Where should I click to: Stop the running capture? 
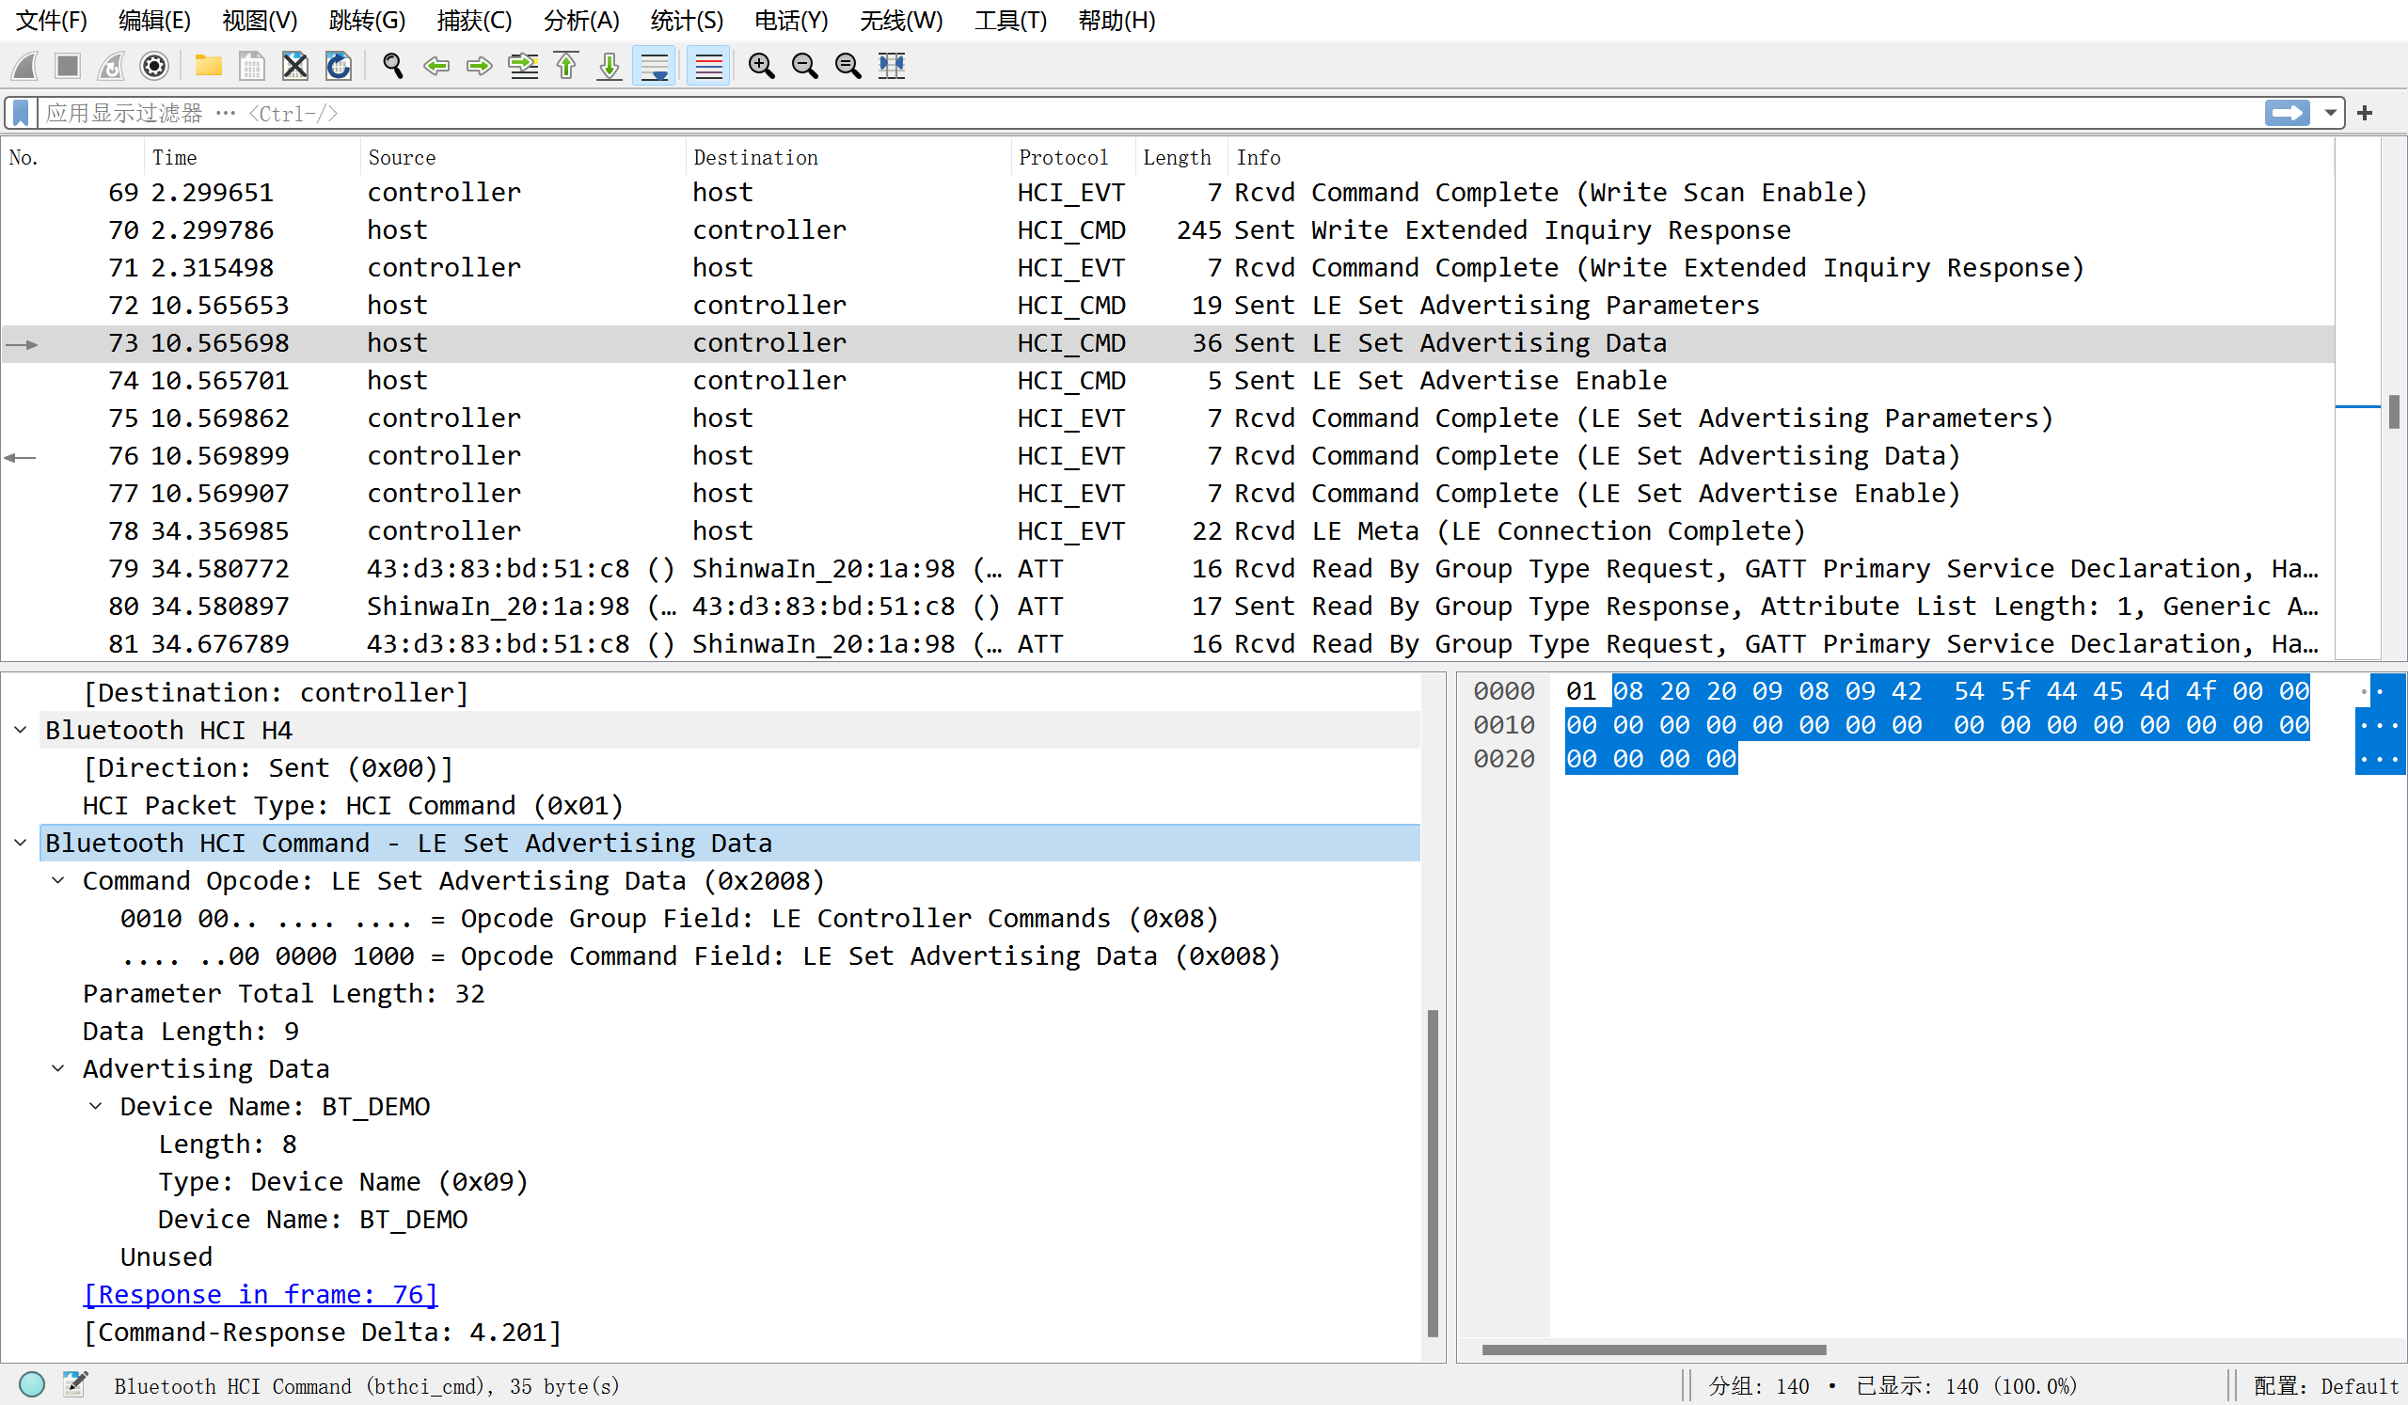tap(67, 65)
